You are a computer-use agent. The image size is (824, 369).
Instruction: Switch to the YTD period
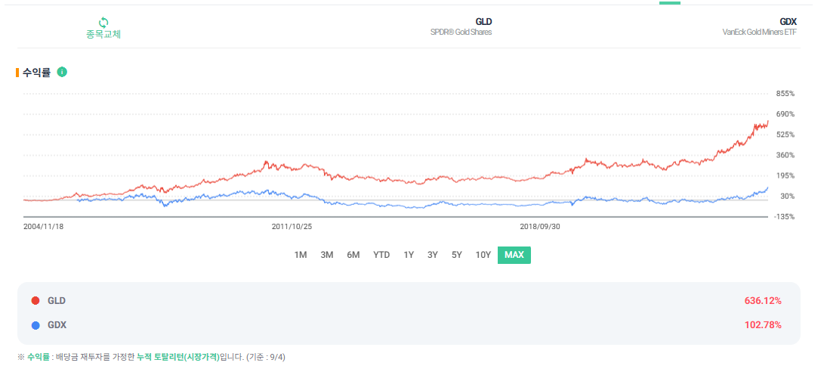381,255
